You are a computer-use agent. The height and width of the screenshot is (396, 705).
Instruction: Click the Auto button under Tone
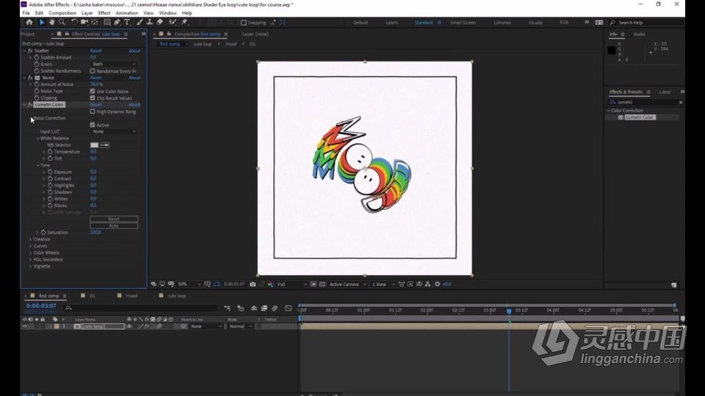pyautogui.click(x=114, y=226)
